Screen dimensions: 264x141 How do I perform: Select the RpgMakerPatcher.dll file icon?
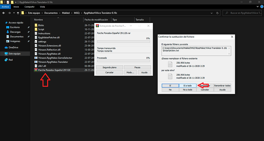36,37
